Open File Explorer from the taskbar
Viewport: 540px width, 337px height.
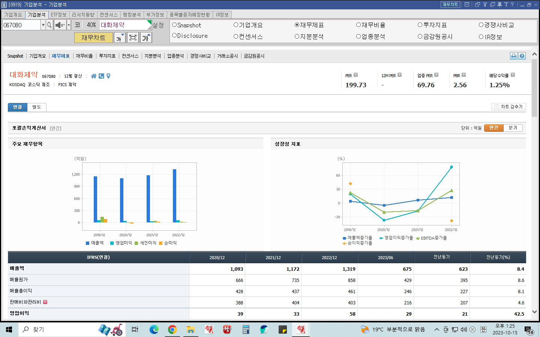click(190, 330)
